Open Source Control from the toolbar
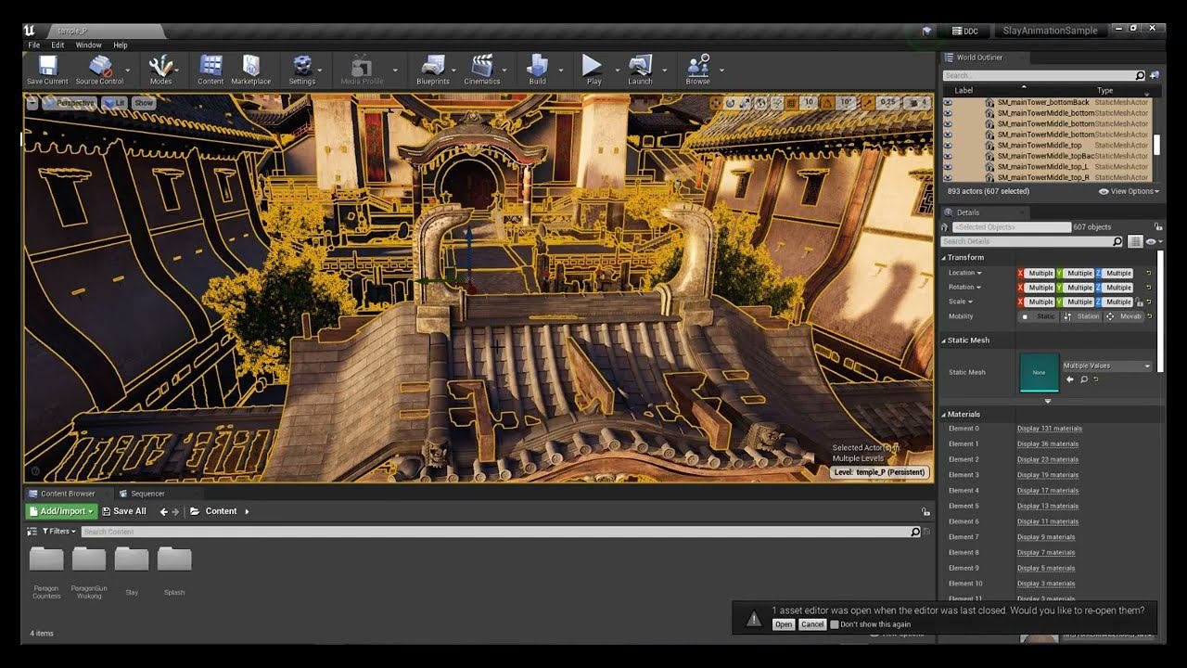 (99, 69)
